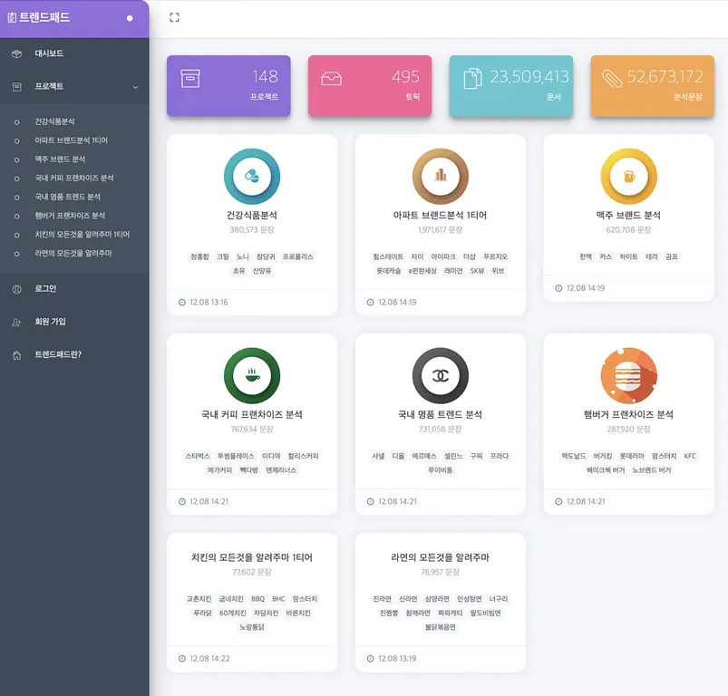Open the 로그인 menu item
728x696 pixels.
[45, 288]
